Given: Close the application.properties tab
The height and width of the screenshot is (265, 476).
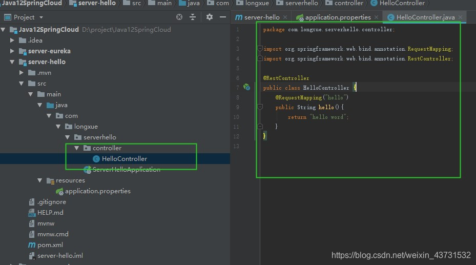Looking at the screenshot, I should tap(377, 17).
